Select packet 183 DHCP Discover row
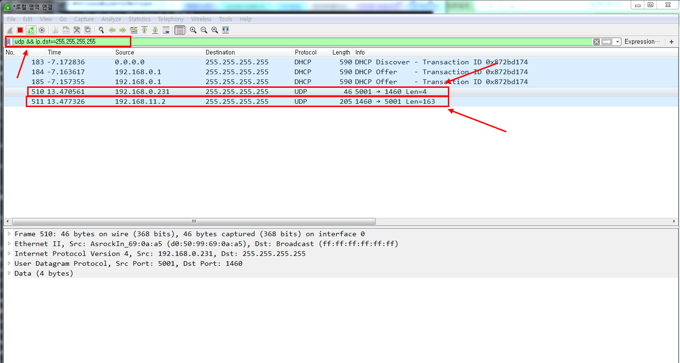Screen dimensions: 680x363 pos(340,62)
